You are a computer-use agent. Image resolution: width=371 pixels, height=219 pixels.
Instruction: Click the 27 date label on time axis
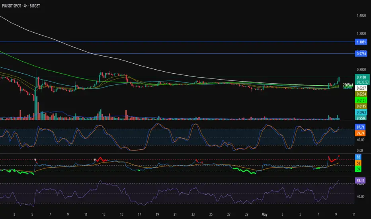coord(229,215)
